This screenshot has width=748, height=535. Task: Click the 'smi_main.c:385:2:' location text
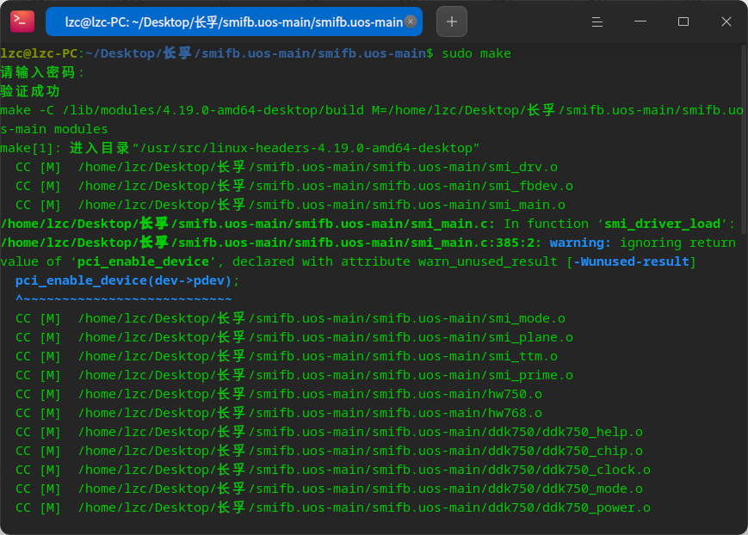point(476,243)
